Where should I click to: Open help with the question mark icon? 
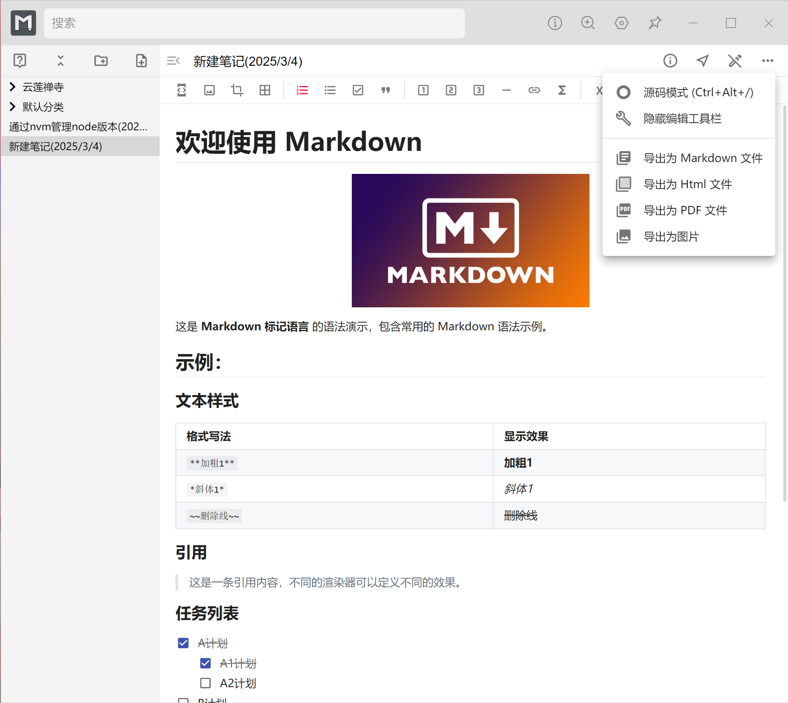tap(19, 61)
